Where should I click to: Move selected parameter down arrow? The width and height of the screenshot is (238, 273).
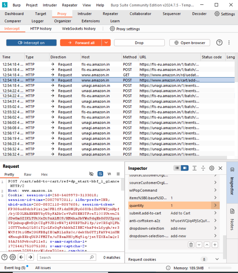click(x=199, y=245)
